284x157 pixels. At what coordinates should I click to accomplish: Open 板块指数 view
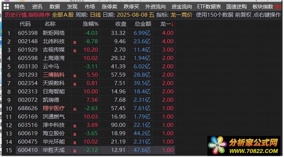pos(263,7)
